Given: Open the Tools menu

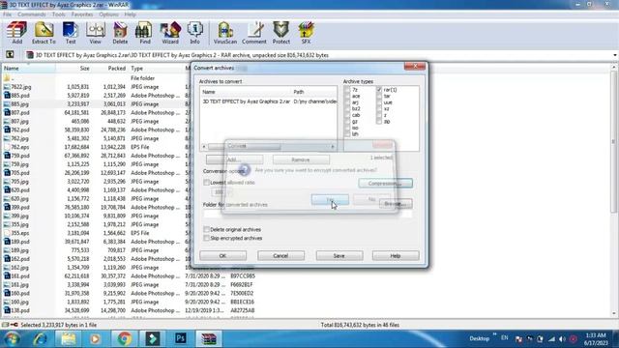Looking at the screenshot, I should (x=58, y=14).
